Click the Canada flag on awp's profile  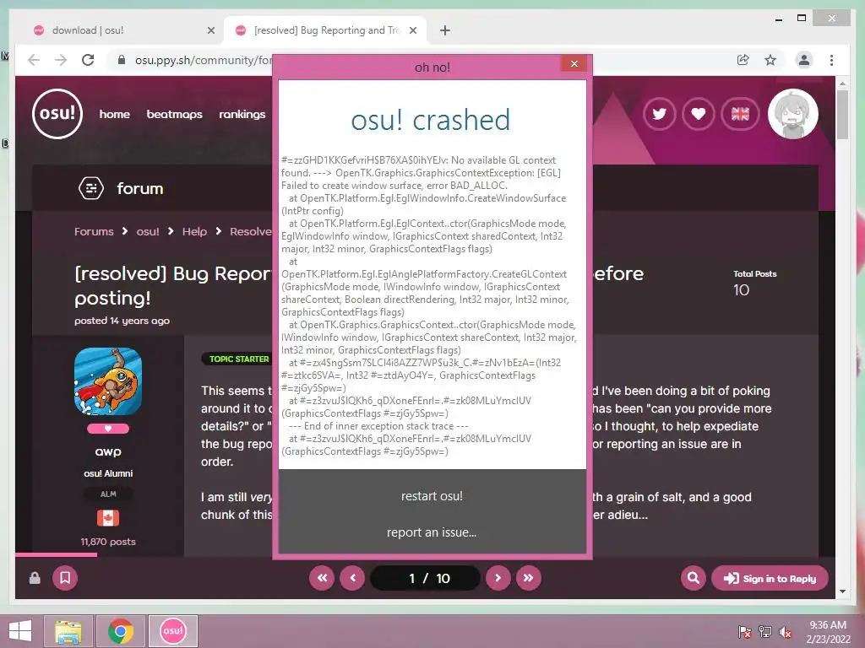coord(108,518)
